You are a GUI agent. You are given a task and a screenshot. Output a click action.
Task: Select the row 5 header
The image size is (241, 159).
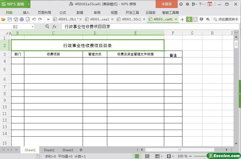pos(5,69)
